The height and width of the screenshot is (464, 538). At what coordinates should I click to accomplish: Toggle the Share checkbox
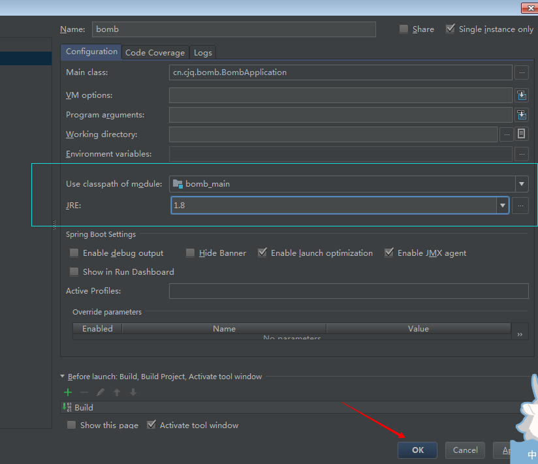(404, 29)
